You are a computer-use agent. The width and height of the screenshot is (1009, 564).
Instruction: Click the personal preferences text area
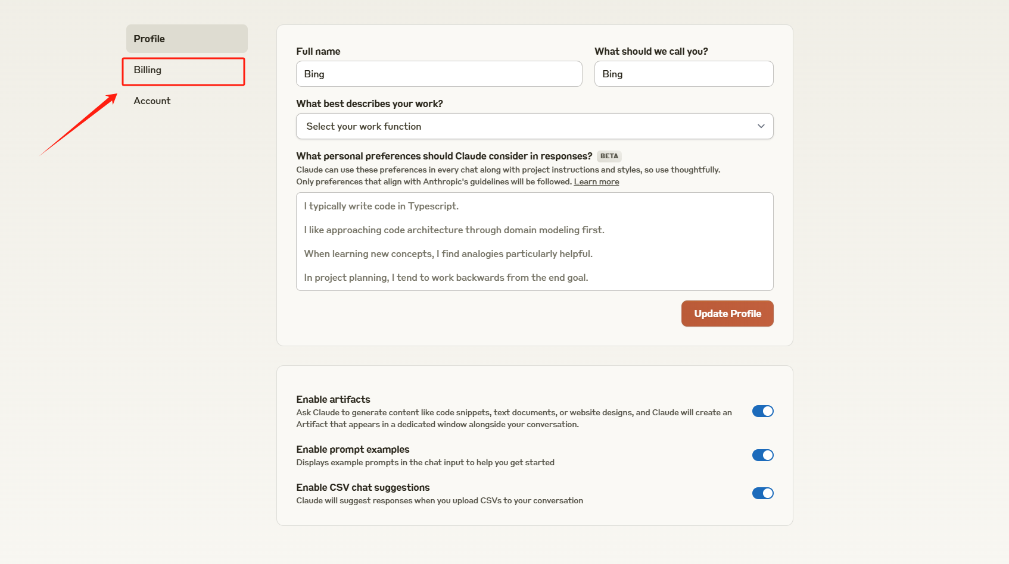[x=534, y=242]
